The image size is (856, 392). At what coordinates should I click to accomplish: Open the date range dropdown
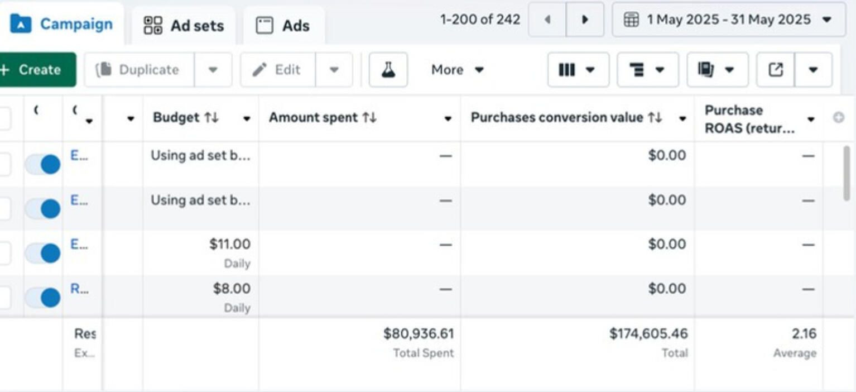click(728, 20)
